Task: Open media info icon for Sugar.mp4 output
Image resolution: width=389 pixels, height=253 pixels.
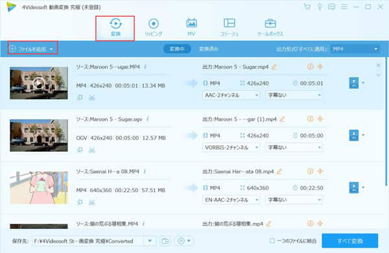Action: pos(310,66)
